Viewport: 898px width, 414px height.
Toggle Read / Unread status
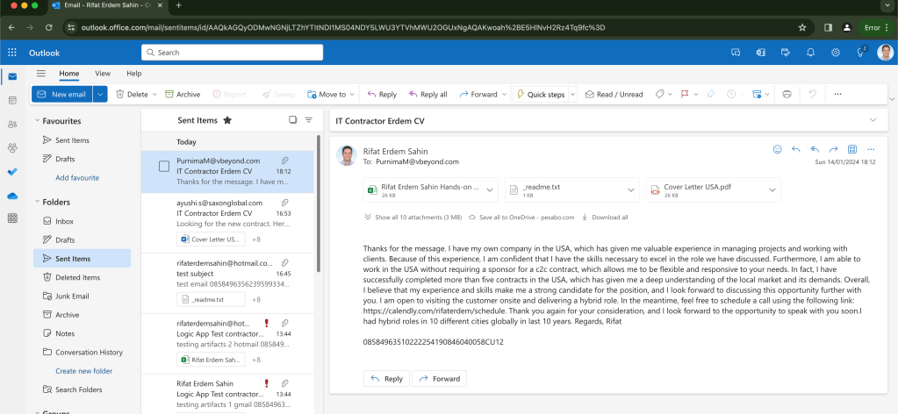coord(614,95)
